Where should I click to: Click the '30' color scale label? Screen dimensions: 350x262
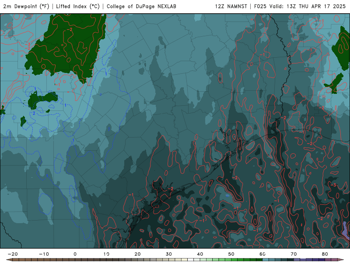click(169, 254)
